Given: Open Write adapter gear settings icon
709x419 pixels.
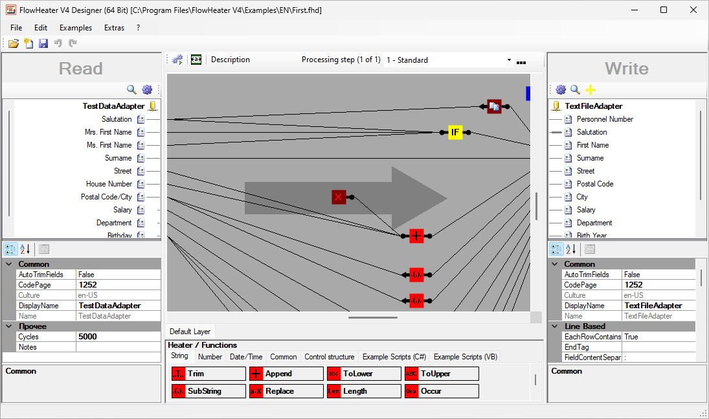Looking at the screenshot, I should tap(561, 89).
